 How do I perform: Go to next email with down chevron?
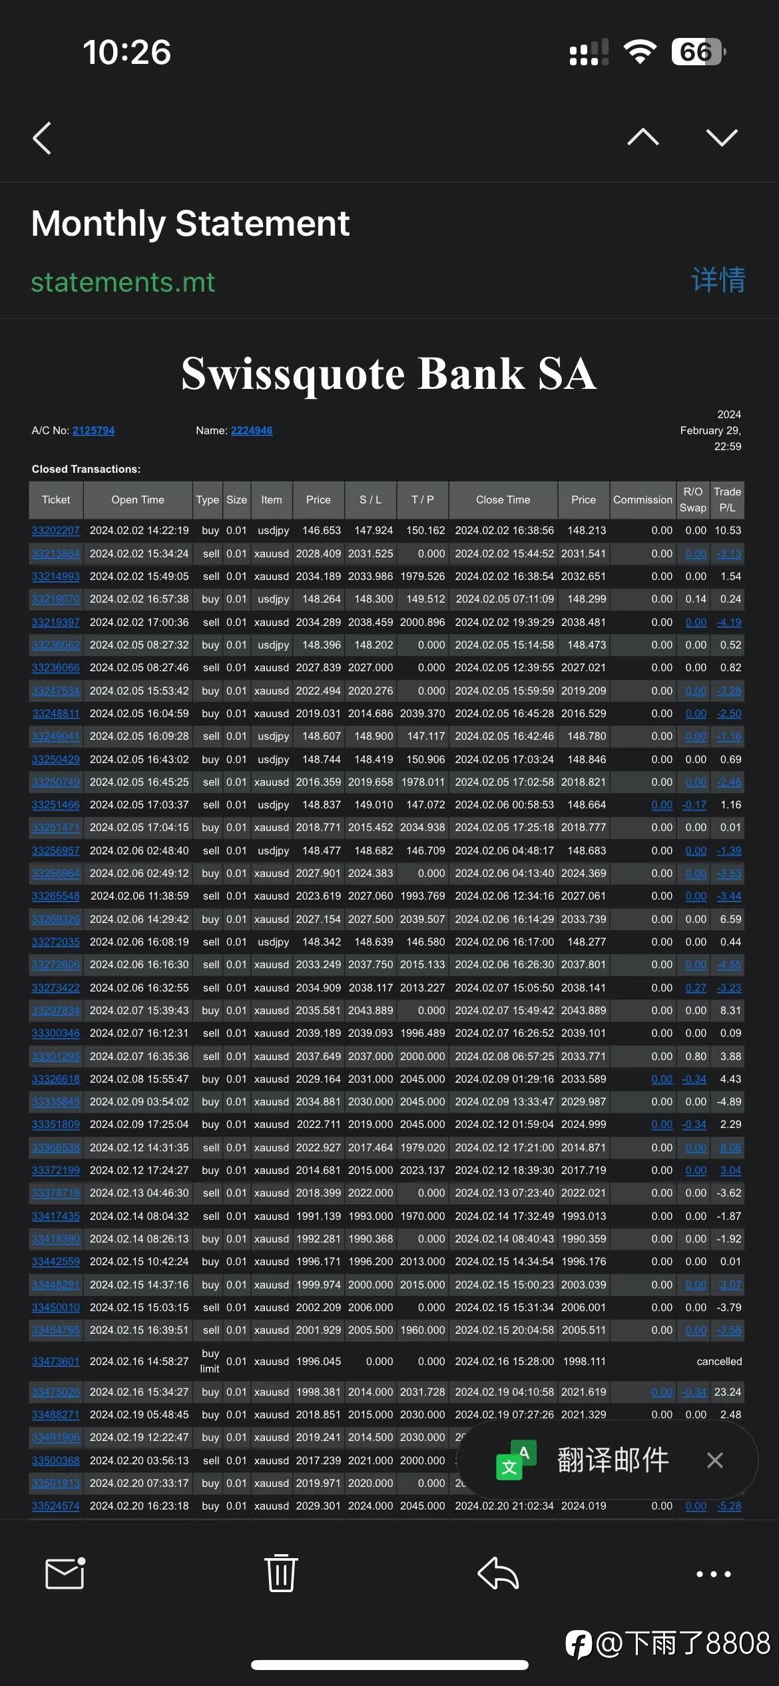(722, 137)
